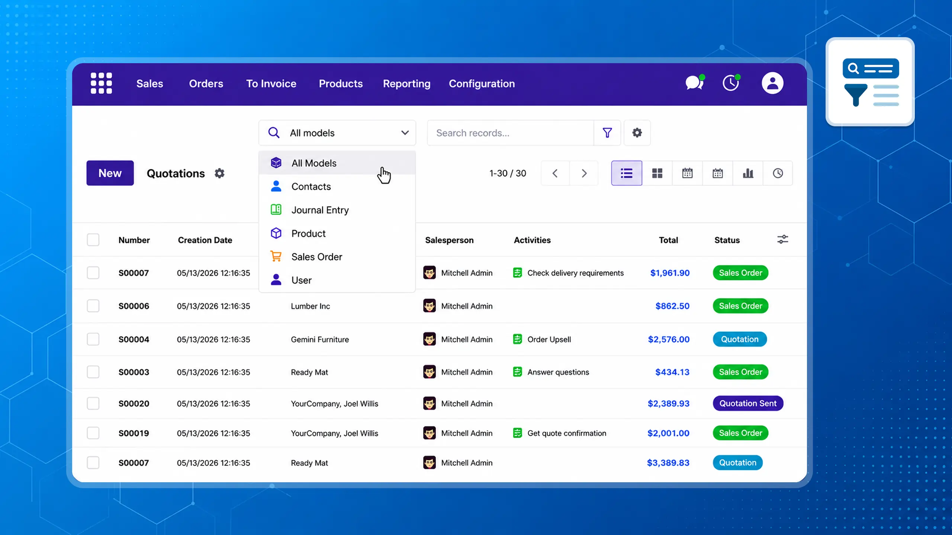952x535 pixels.
Task: Sort by Creation Date column header
Action: click(205, 240)
